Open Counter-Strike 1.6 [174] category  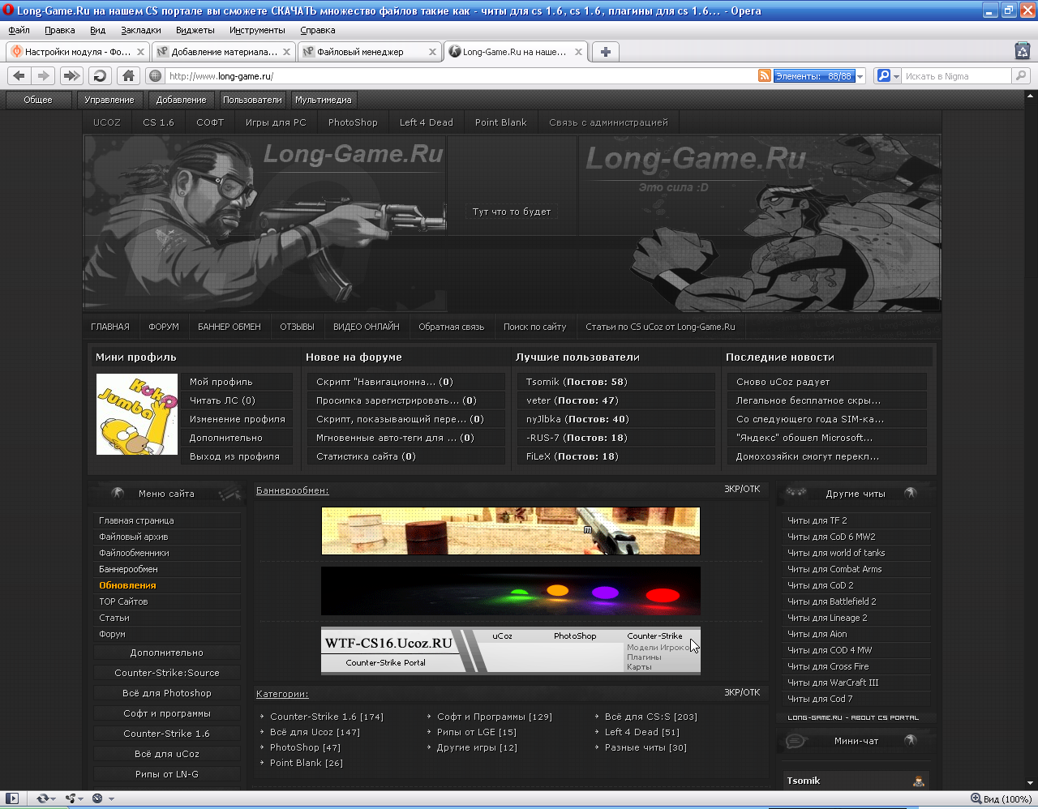(x=327, y=717)
